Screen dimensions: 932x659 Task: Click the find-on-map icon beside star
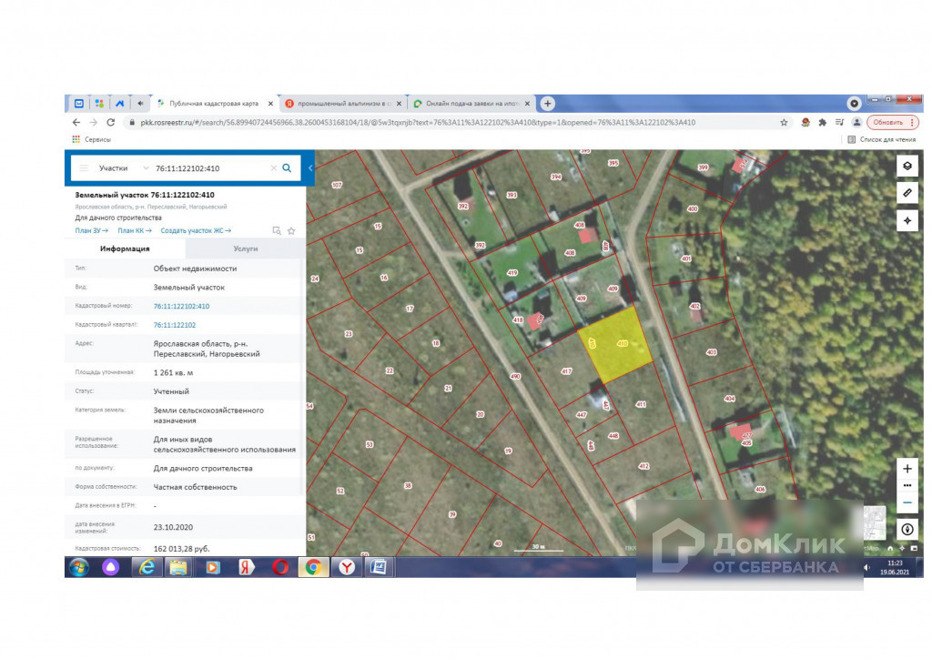point(277,230)
